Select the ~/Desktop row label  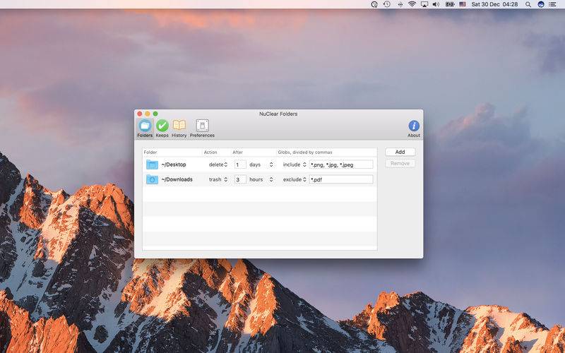(174, 164)
